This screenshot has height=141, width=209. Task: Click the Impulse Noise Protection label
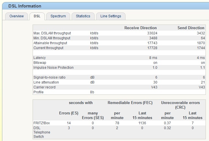53,68
